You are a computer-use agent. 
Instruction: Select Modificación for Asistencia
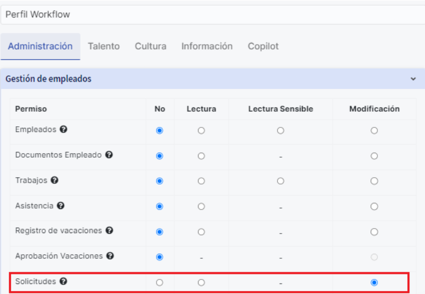pos(374,206)
